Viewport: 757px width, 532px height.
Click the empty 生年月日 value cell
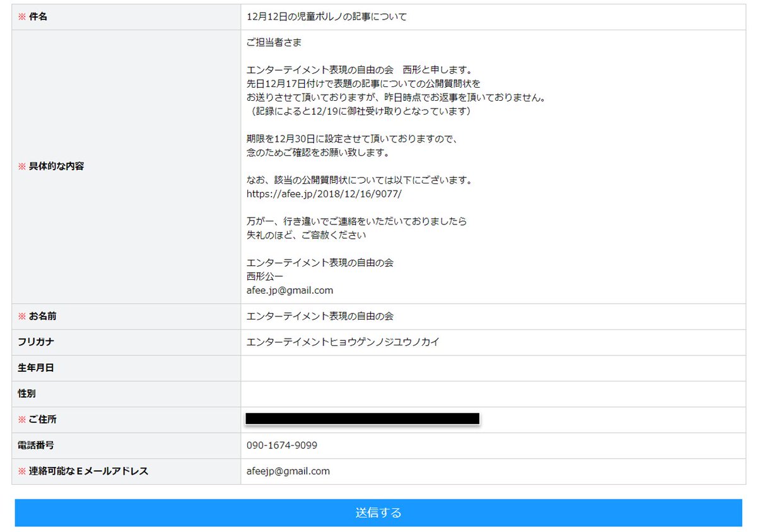point(493,368)
